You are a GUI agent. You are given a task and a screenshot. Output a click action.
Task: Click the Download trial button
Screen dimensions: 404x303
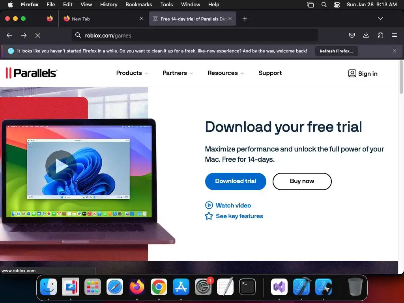[x=236, y=181]
